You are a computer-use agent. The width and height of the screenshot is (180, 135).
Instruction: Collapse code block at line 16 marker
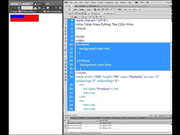[74, 69]
